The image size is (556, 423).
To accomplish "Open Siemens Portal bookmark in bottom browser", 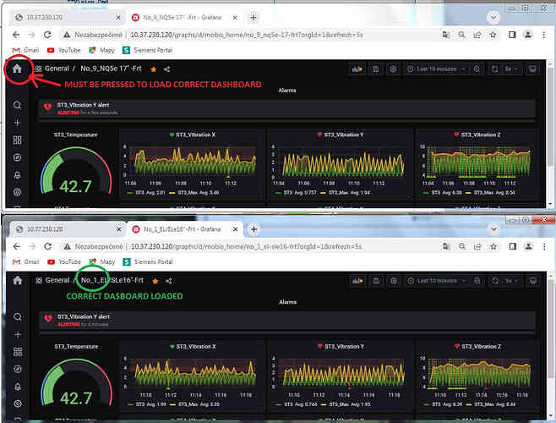I will click(148, 261).
